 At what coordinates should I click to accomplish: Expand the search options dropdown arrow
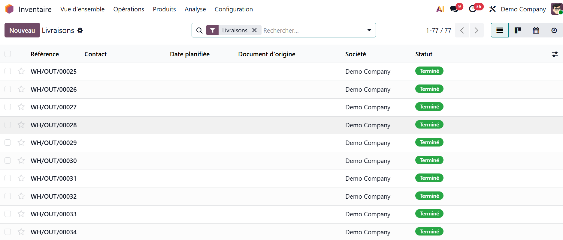coord(369,30)
